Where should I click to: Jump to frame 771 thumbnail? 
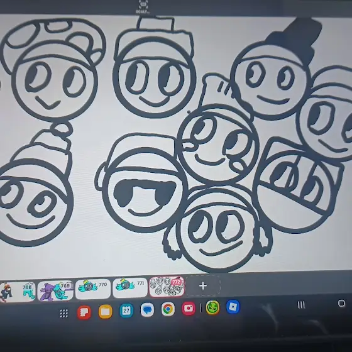coord(130,288)
